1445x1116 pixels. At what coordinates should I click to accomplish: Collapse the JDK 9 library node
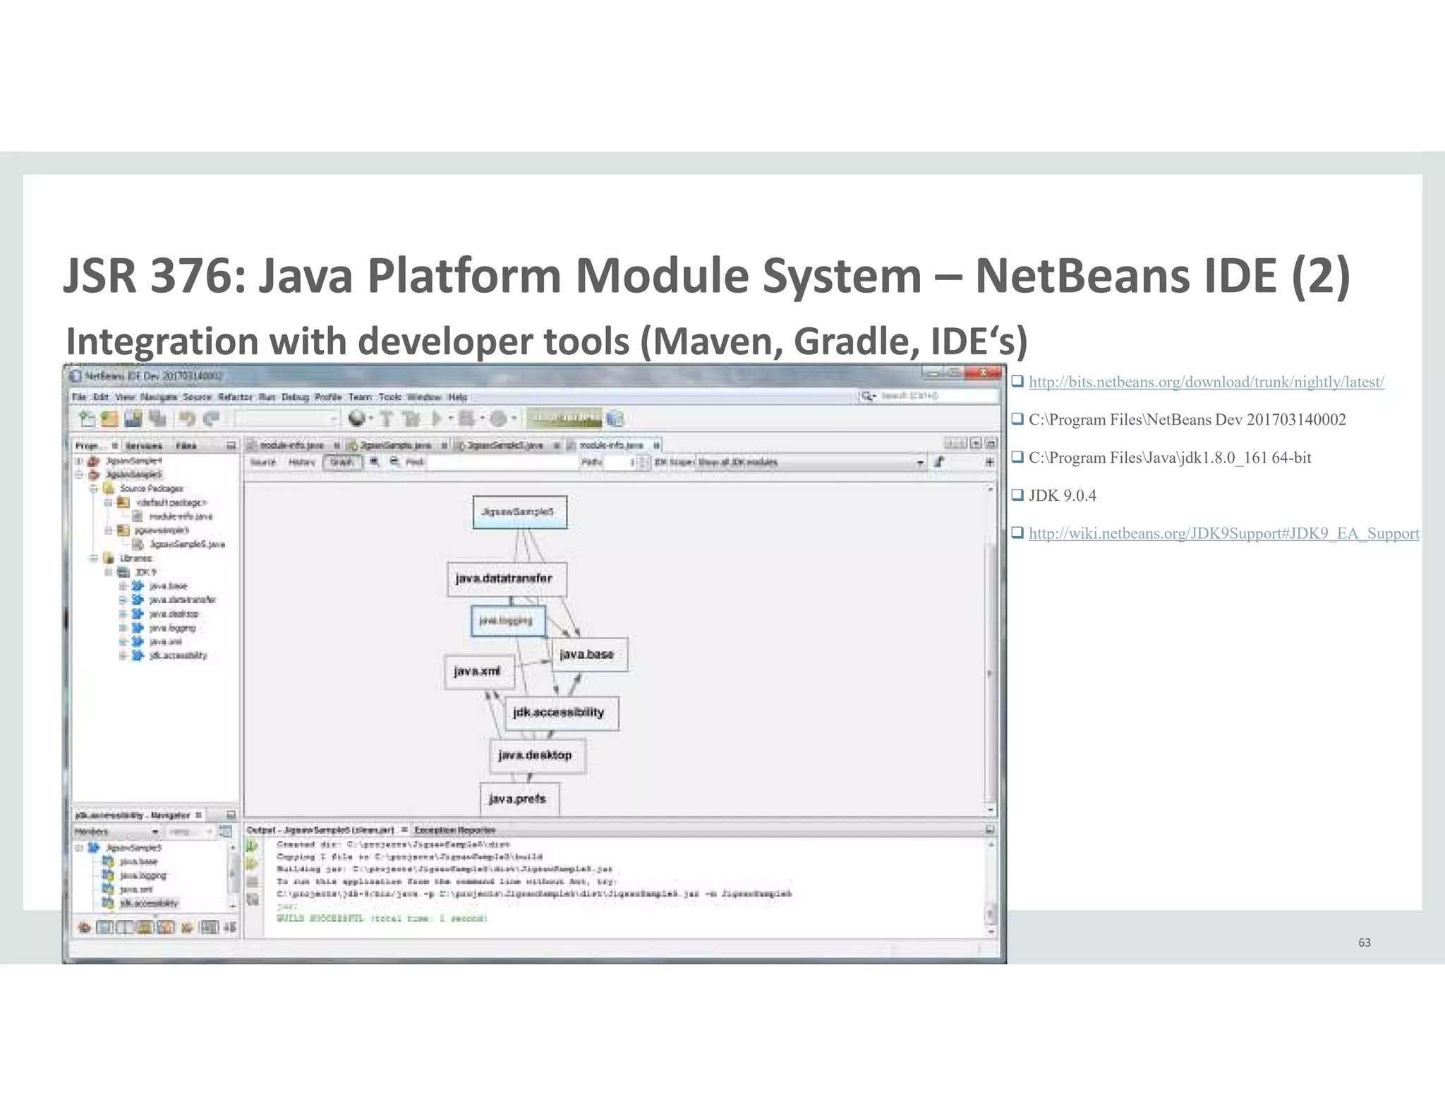click(108, 572)
